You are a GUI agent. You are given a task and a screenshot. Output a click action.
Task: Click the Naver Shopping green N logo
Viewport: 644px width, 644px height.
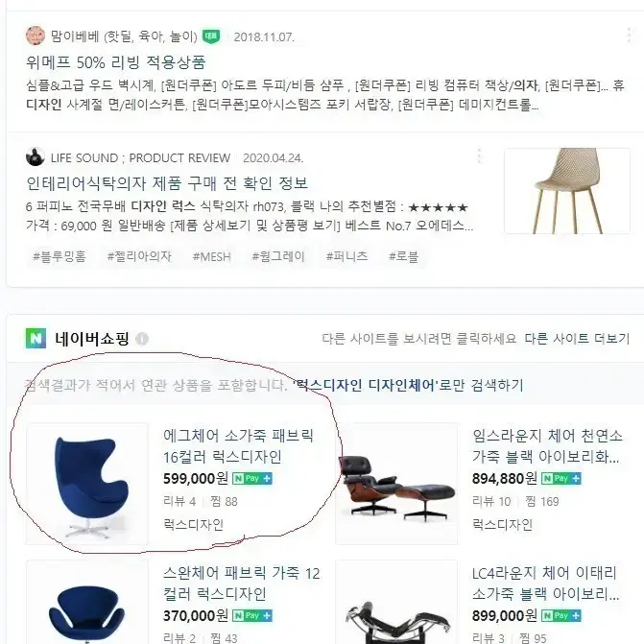pos(36,339)
